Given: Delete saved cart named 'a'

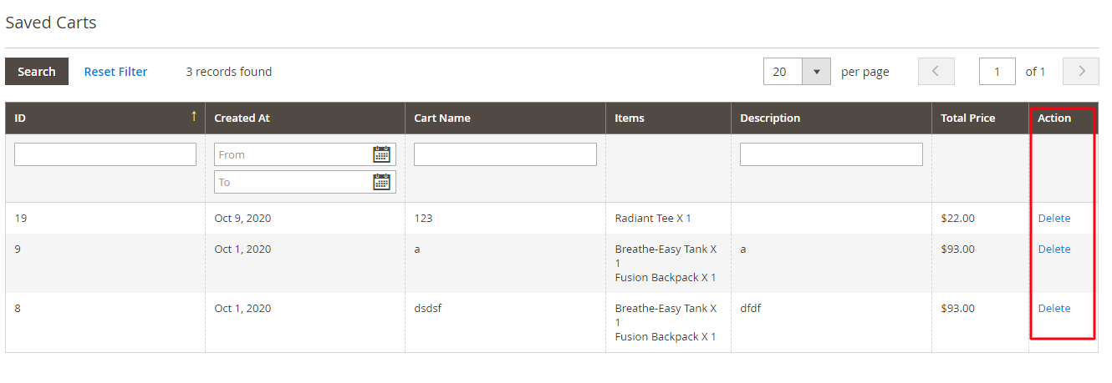Looking at the screenshot, I should tap(1054, 249).
